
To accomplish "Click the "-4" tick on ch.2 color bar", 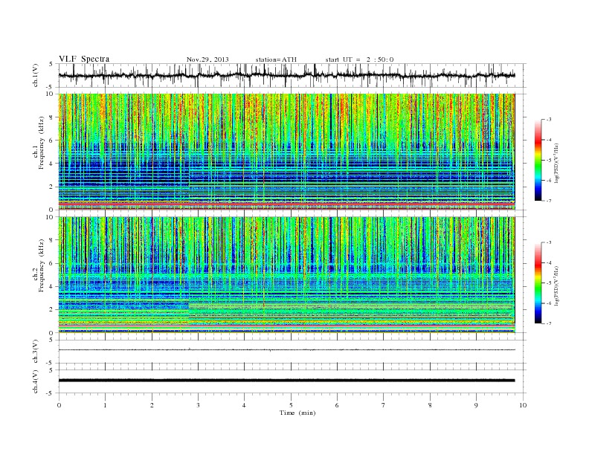I will point(549,262).
